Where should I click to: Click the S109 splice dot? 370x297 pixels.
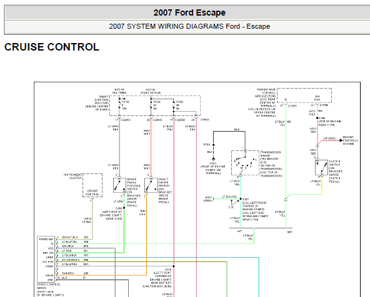pyautogui.click(x=124, y=208)
